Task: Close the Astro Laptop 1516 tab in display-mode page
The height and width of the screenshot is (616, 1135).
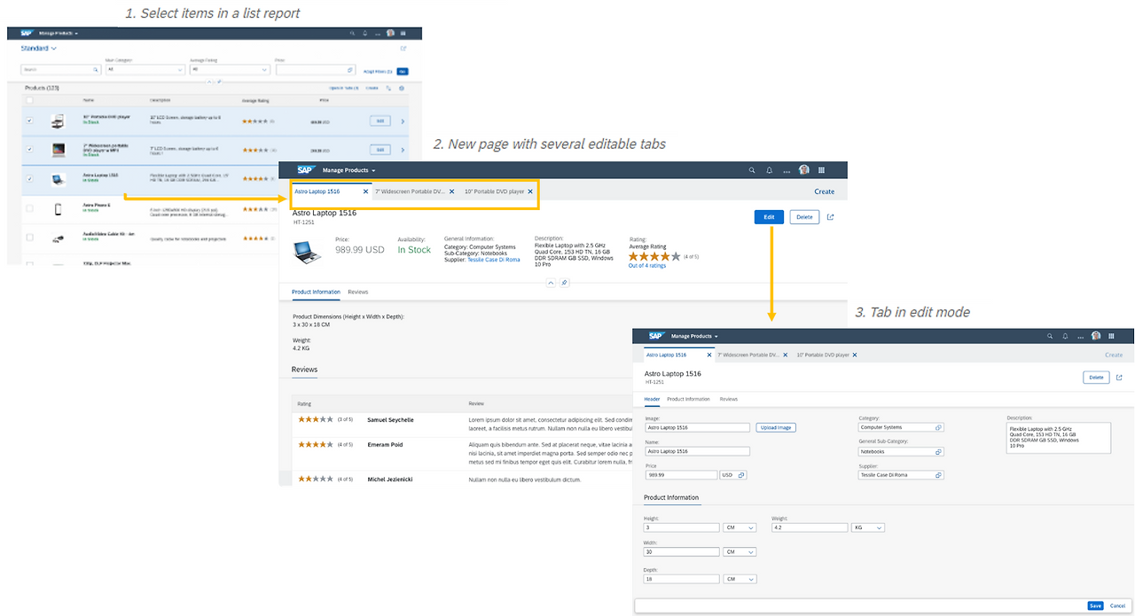Action: point(365,191)
